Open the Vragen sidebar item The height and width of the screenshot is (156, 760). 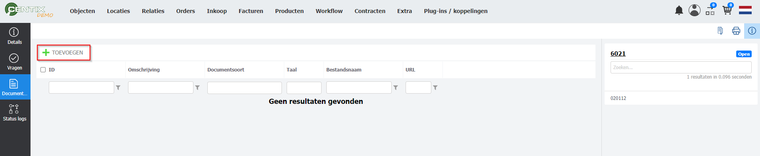(15, 62)
